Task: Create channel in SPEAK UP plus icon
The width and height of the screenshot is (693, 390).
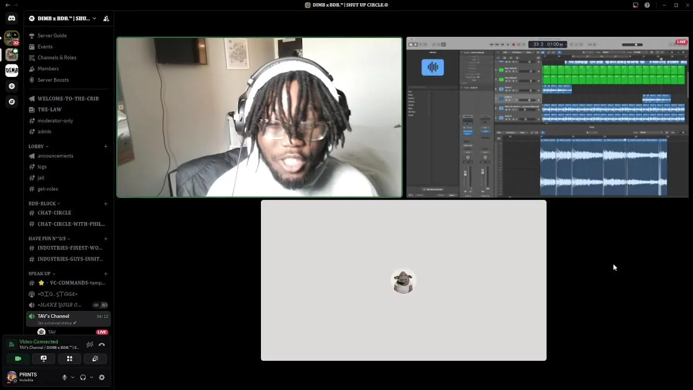Action: (x=106, y=274)
